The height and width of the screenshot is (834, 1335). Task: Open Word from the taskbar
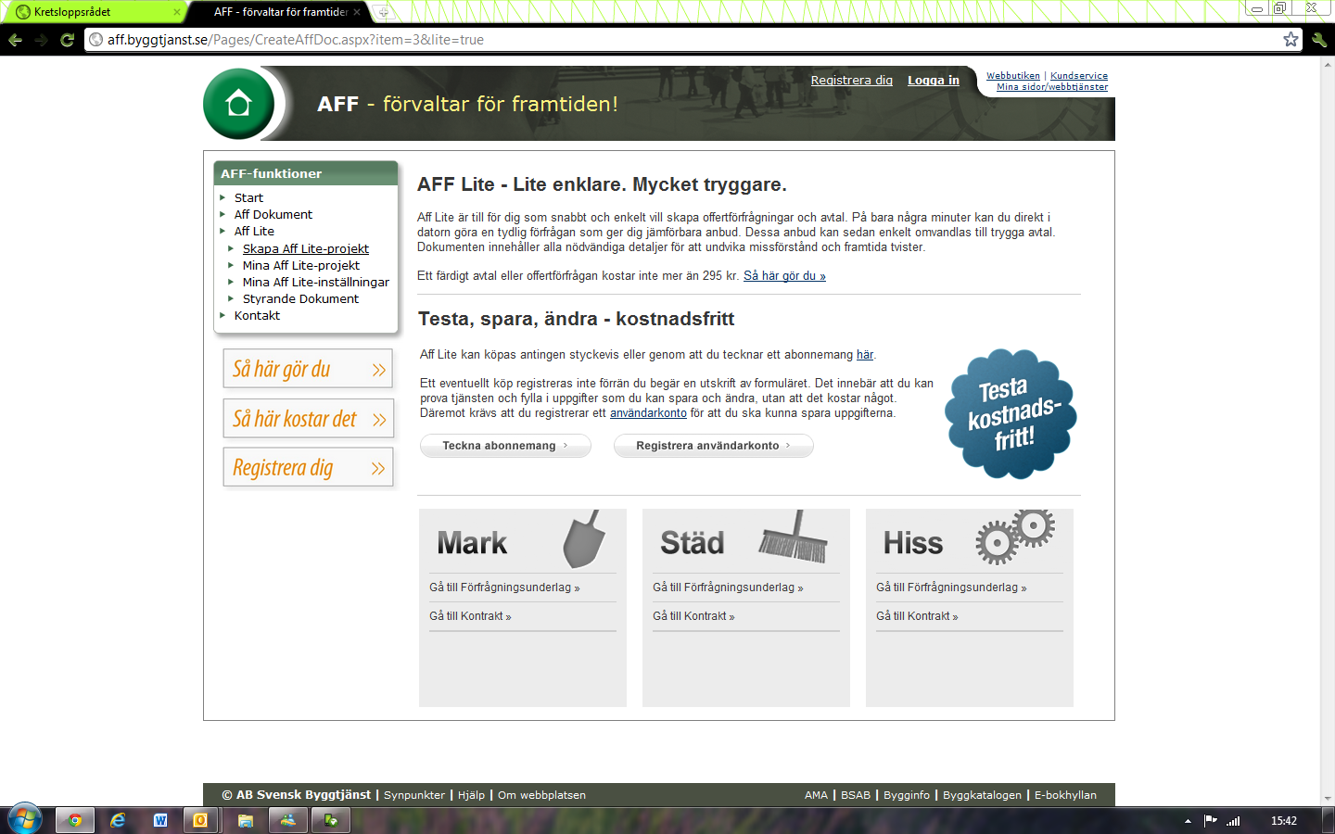pyautogui.click(x=160, y=820)
